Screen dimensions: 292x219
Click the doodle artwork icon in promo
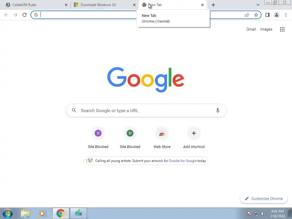[89, 161]
